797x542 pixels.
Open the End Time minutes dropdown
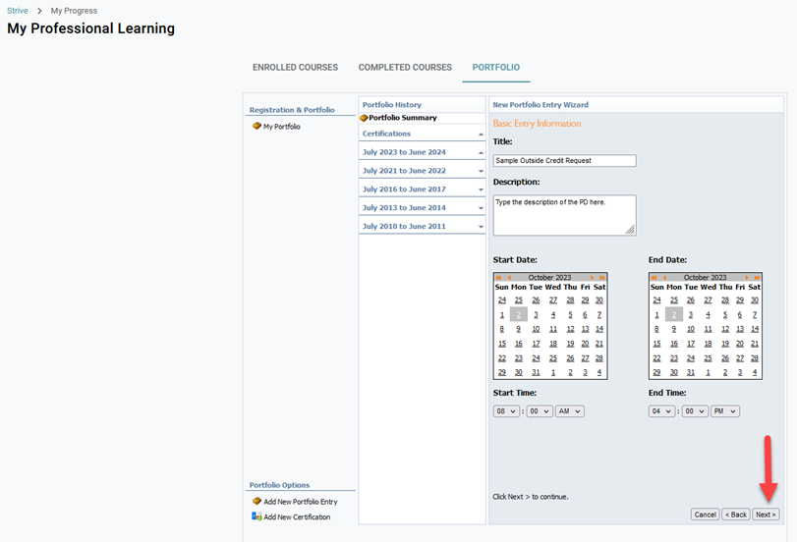[695, 411]
